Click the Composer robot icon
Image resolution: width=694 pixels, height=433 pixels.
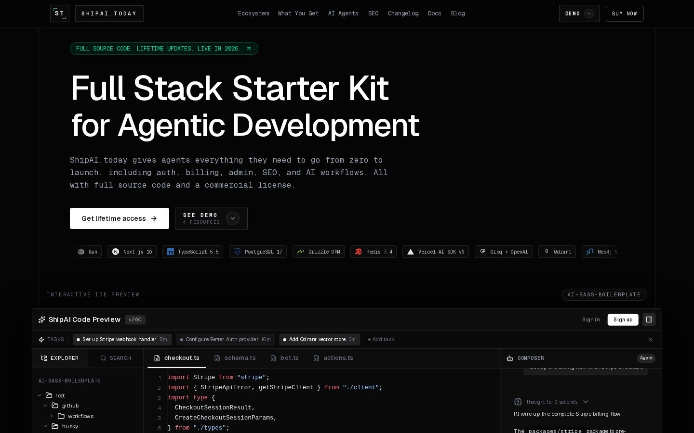pyautogui.click(x=510, y=358)
